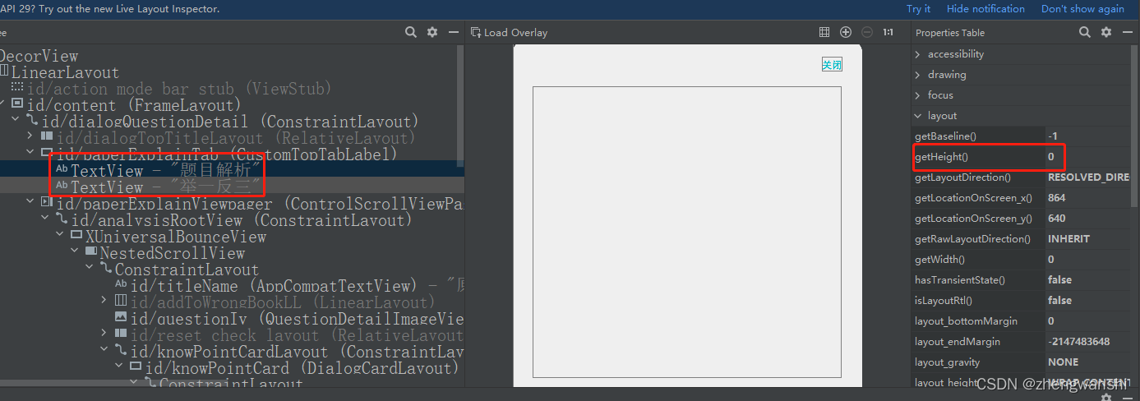The width and height of the screenshot is (1140, 401).
Task: Click Don't show again link
Action: click(x=1082, y=9)
